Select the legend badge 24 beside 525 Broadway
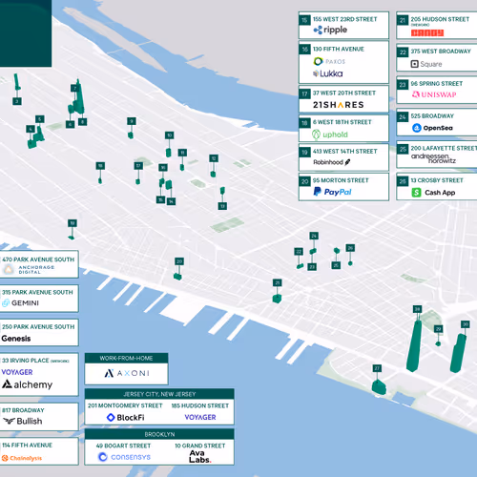Viewport: 477px width, 477px height. [403, 116]
